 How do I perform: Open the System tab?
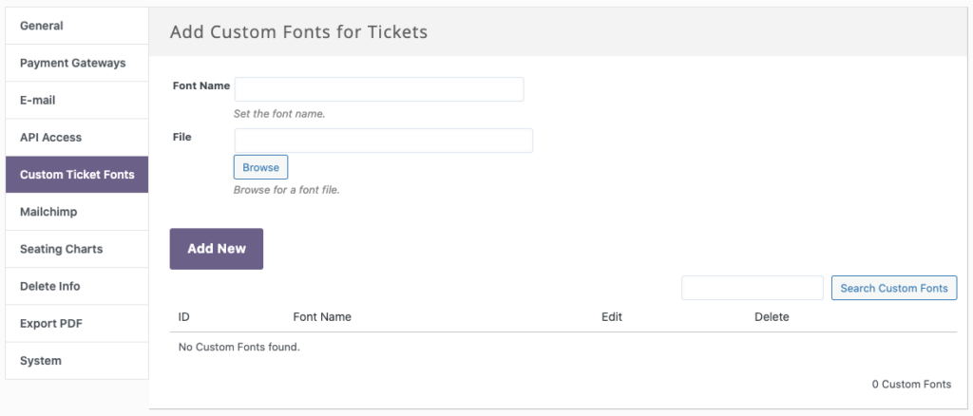pyautogui.click(x=77, y=361)
